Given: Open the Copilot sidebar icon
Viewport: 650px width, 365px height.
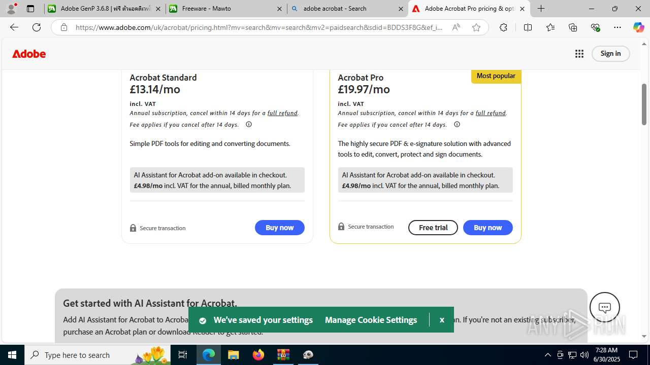Looking at the screenshot, I should 638,27.
